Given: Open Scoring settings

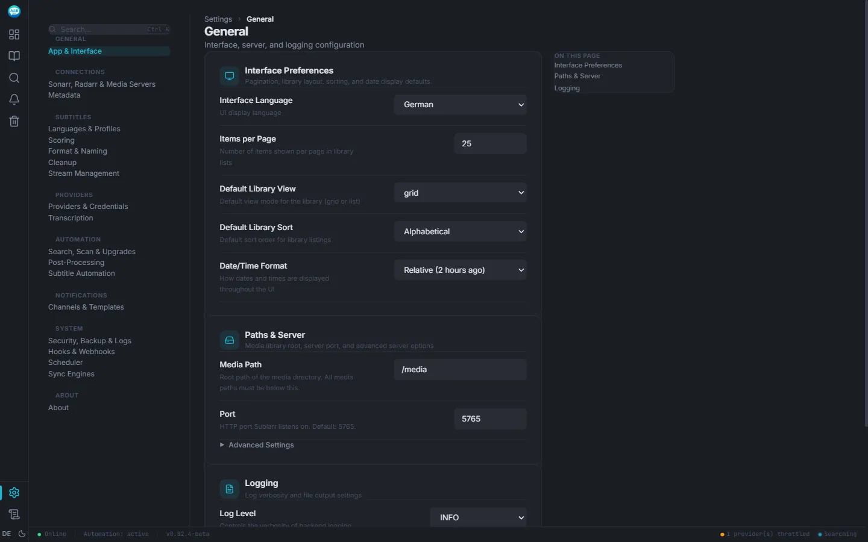Looking at the screenshot, I should (61, 140).
